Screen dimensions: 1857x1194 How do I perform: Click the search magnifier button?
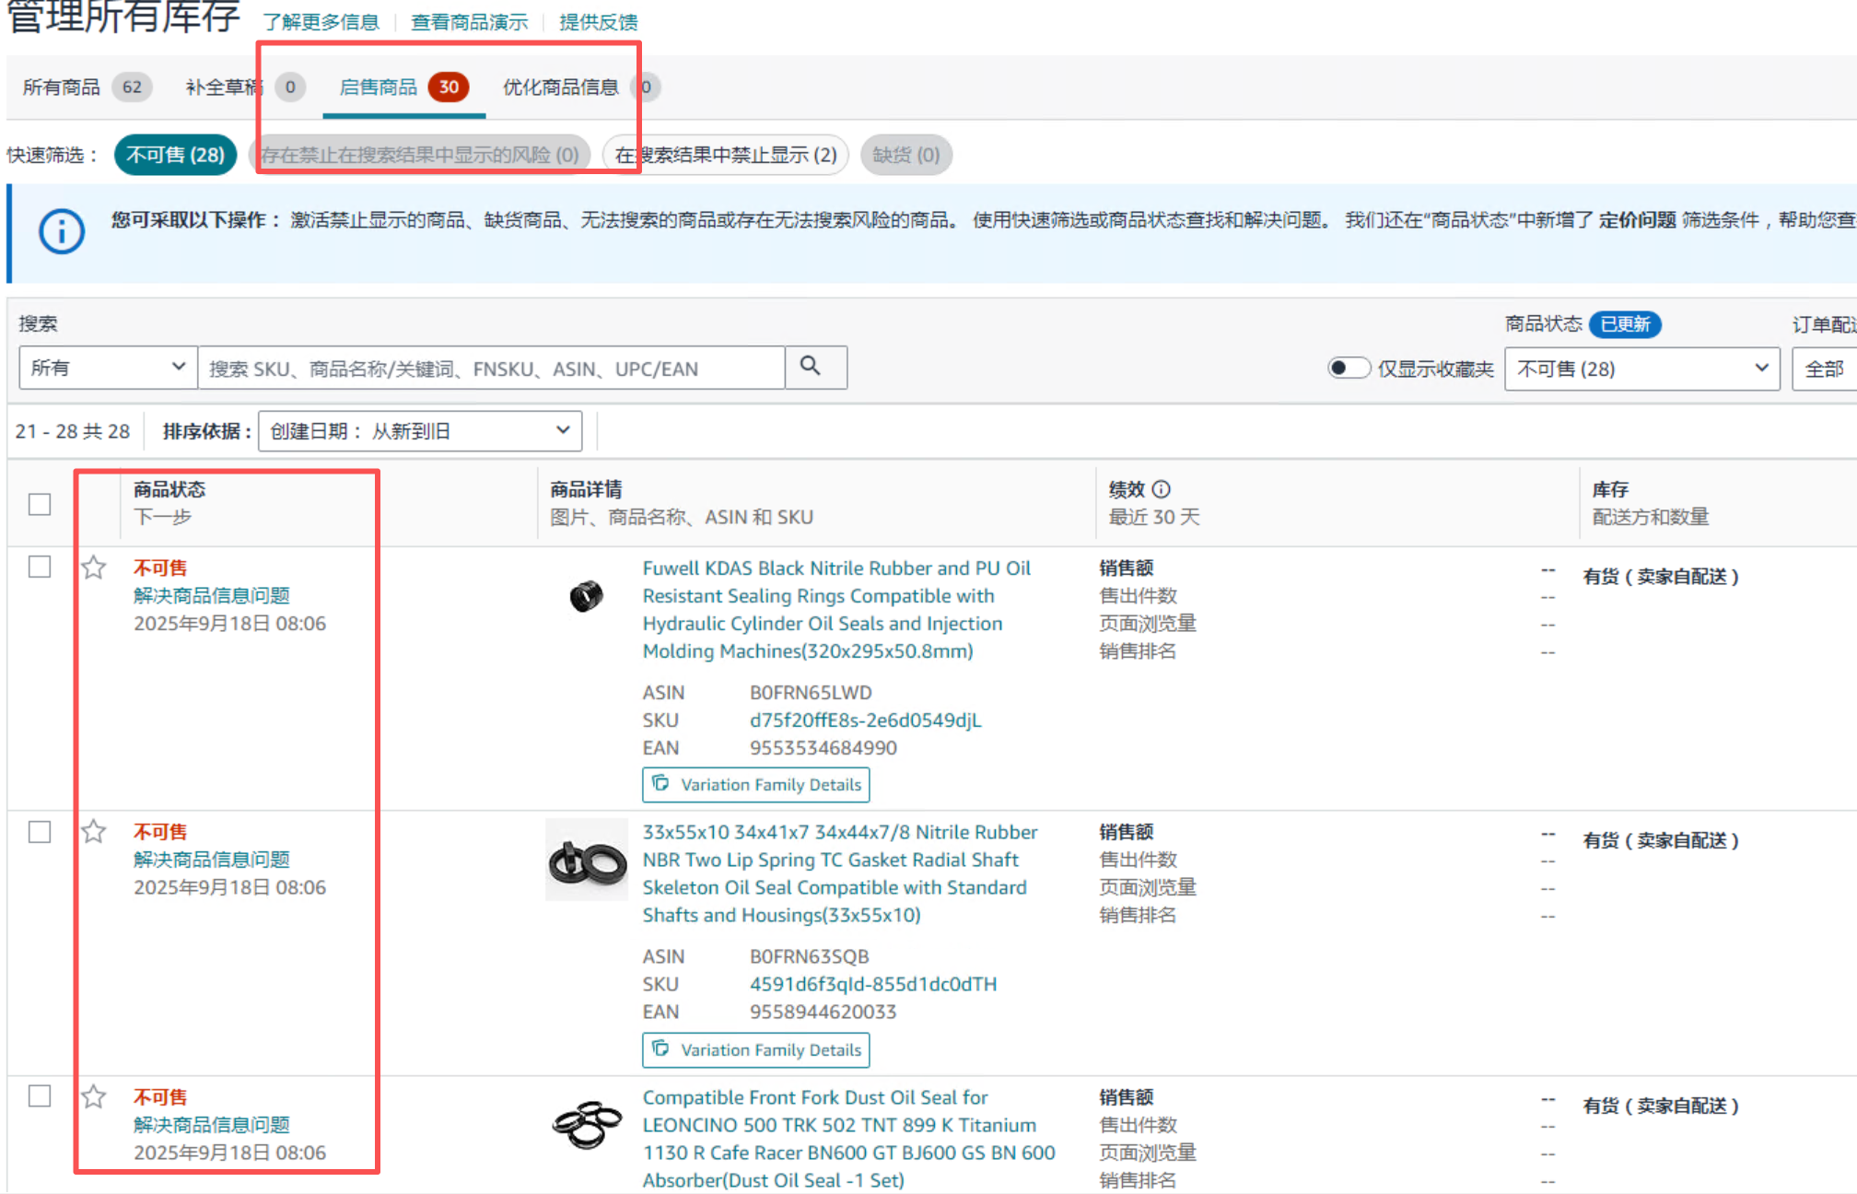point(814,368)
